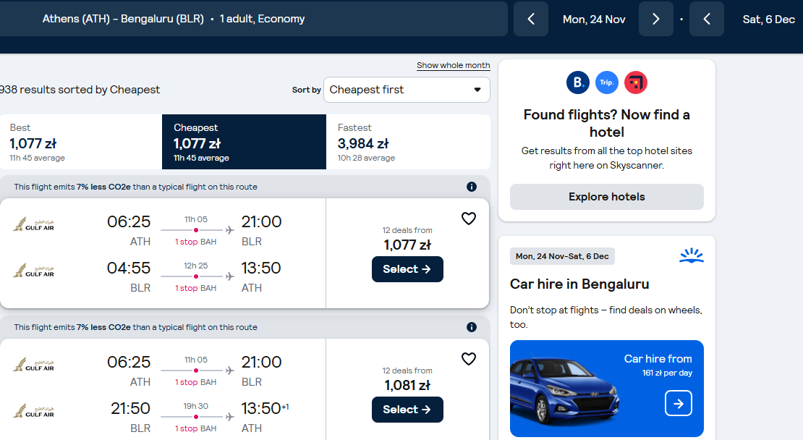Go to previous return date before Sat, 6 Dec
The image size is (803, 440).
707,19
